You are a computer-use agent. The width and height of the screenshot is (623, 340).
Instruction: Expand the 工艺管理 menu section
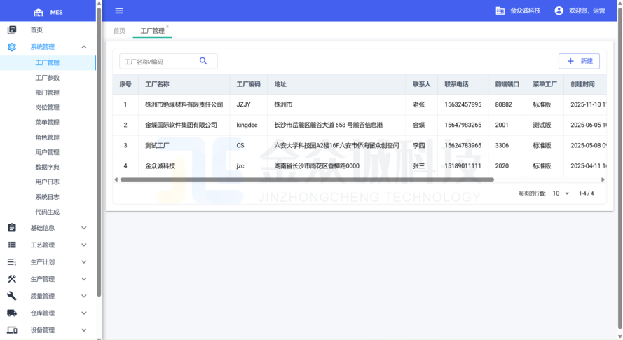(84, 245)
